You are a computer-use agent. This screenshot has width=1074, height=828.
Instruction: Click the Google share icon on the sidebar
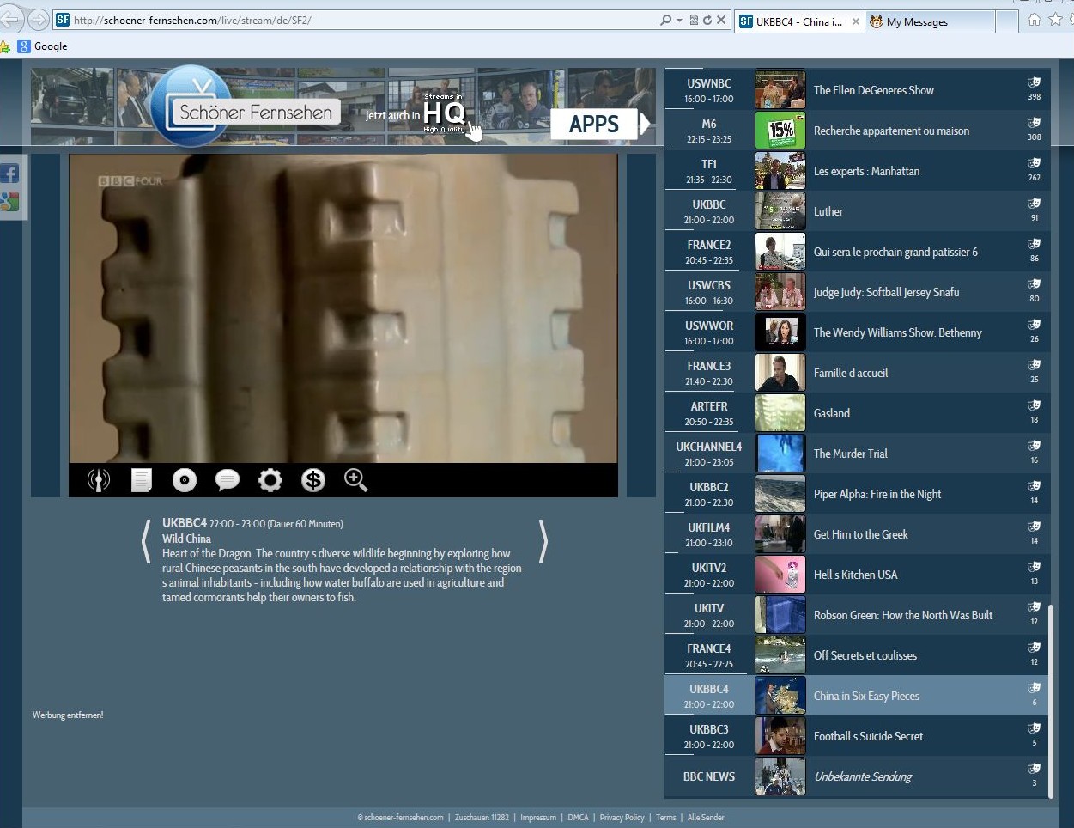pos(9,202)
